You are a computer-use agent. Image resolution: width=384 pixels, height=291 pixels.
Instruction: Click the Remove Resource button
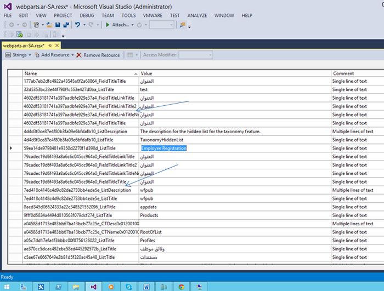98,55
